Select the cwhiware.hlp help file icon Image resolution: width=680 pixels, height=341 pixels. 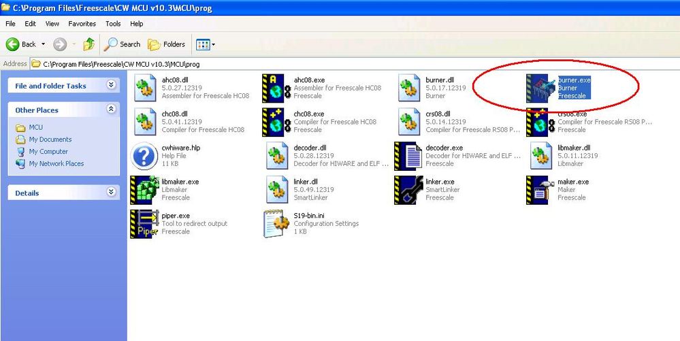click(144, 156)
